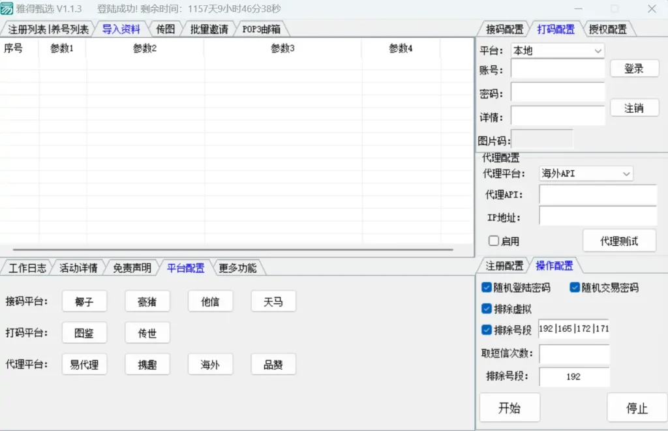Focus the 取短信次数 input field
Screen dimensions: 668x431
pos(574,353)
